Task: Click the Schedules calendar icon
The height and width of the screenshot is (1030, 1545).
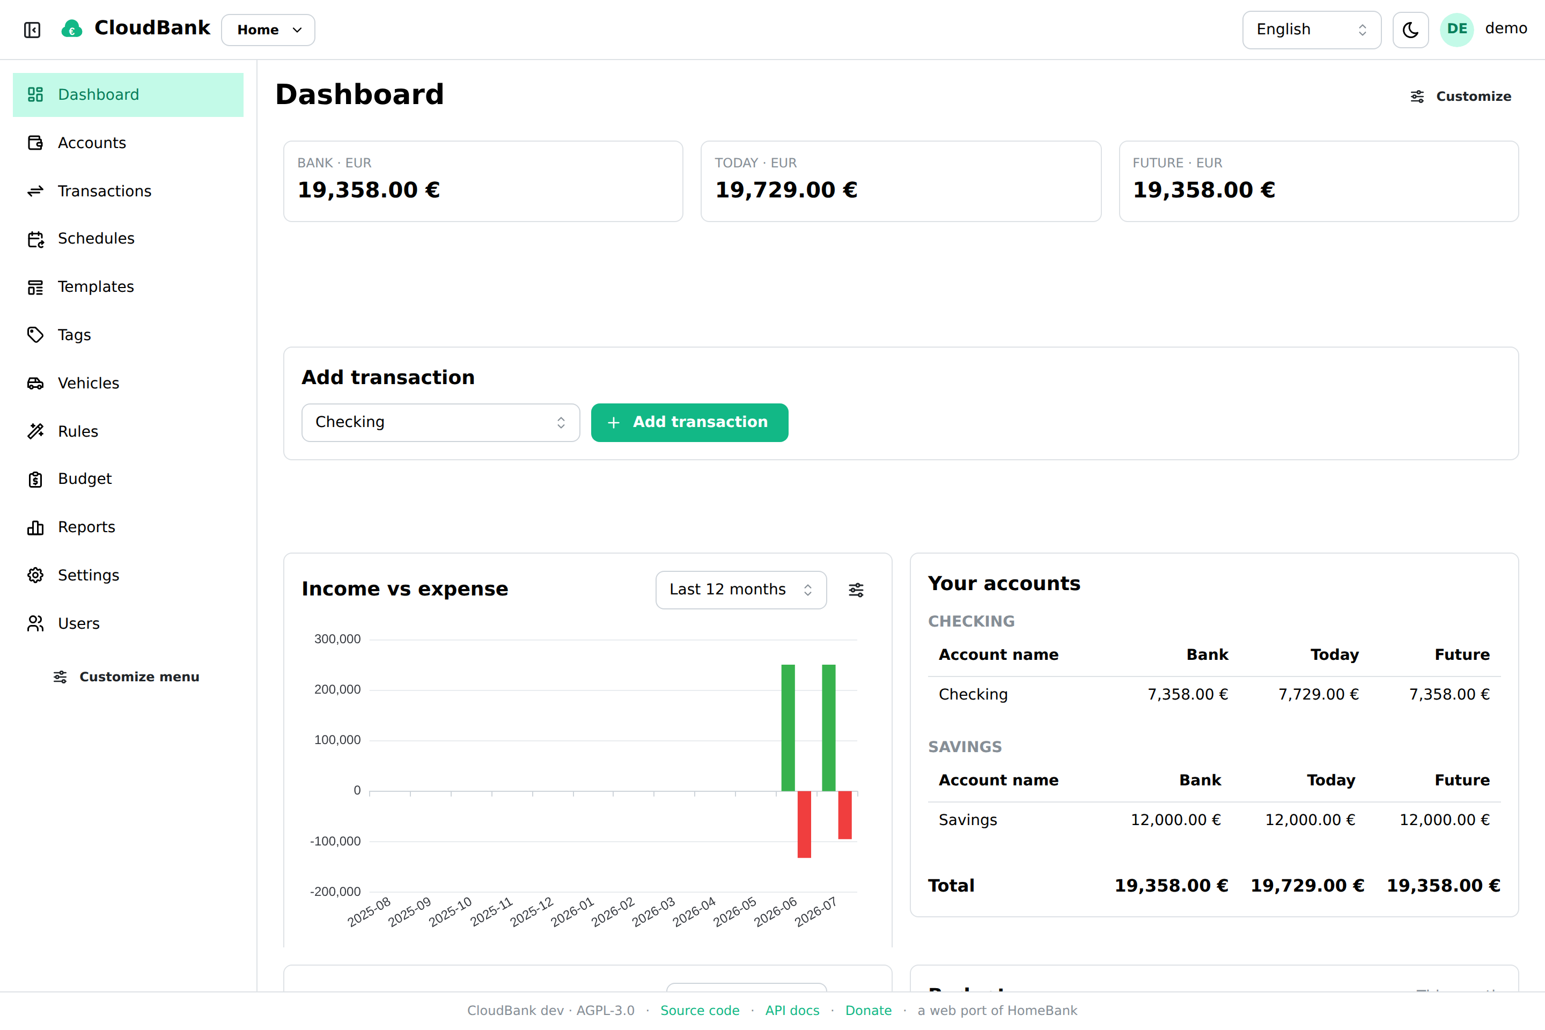Action: coord(35,239)
